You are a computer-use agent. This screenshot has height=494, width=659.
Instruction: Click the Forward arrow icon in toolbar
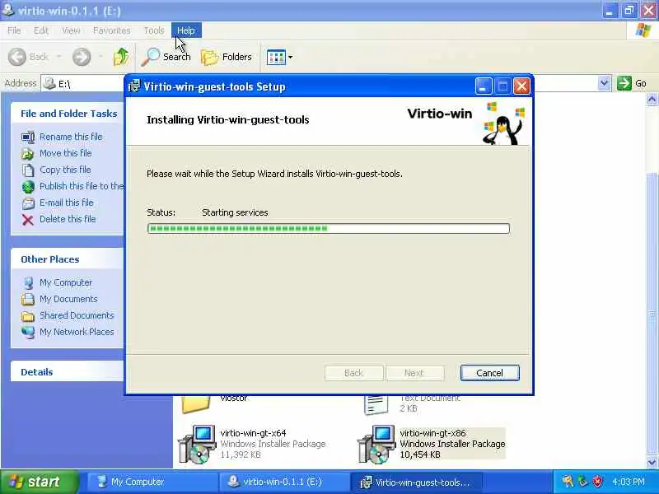click(x=82, y=57)
